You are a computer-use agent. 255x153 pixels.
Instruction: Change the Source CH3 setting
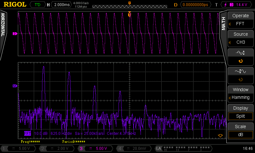pyautogui.click(x=240, y=39)
